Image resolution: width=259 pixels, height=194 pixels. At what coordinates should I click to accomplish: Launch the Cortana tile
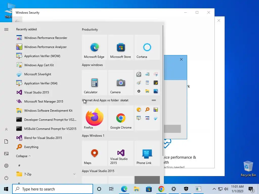pos(147,47)
